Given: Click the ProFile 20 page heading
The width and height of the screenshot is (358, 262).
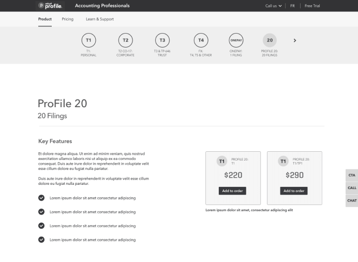Looking at the screenshot, I should point(62,104).
